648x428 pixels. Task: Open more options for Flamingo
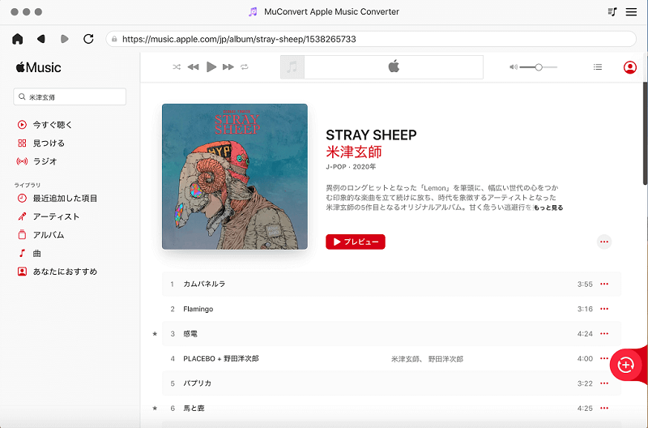pos(604,309)
